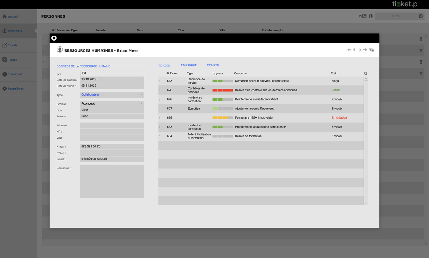Click the add person plus icon

pos(371,16)
